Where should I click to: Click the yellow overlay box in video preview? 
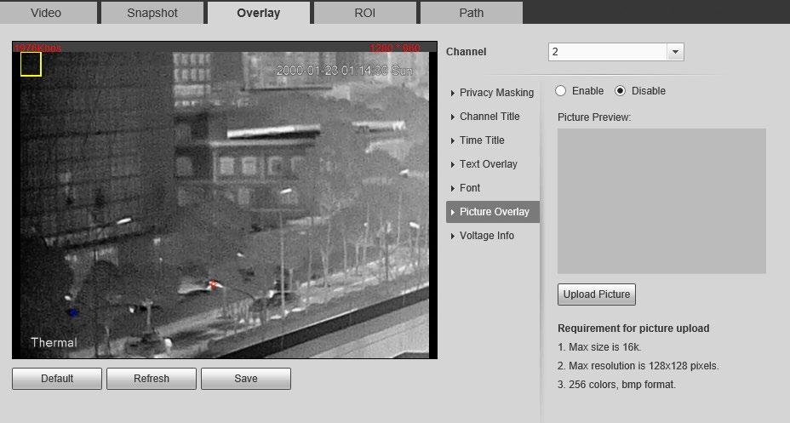[x=31, y=65]
